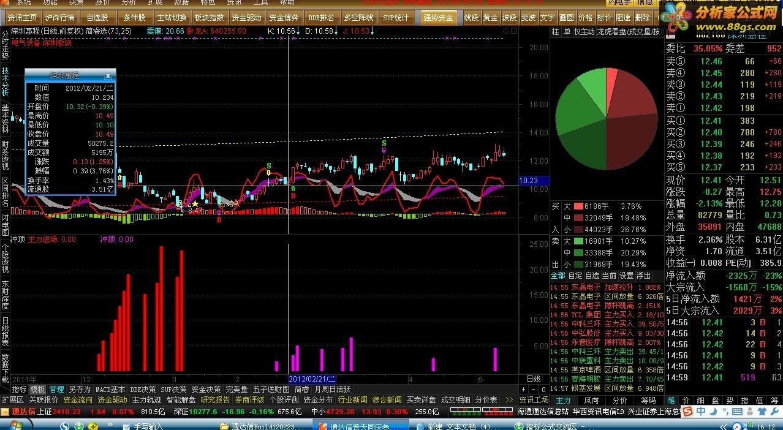Select the MACD基本 indicator tab
Viewport: 783px width, 430px height.
point(110,389)
